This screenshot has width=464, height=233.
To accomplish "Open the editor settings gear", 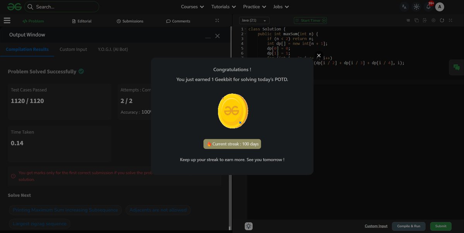I will point(433,20).
